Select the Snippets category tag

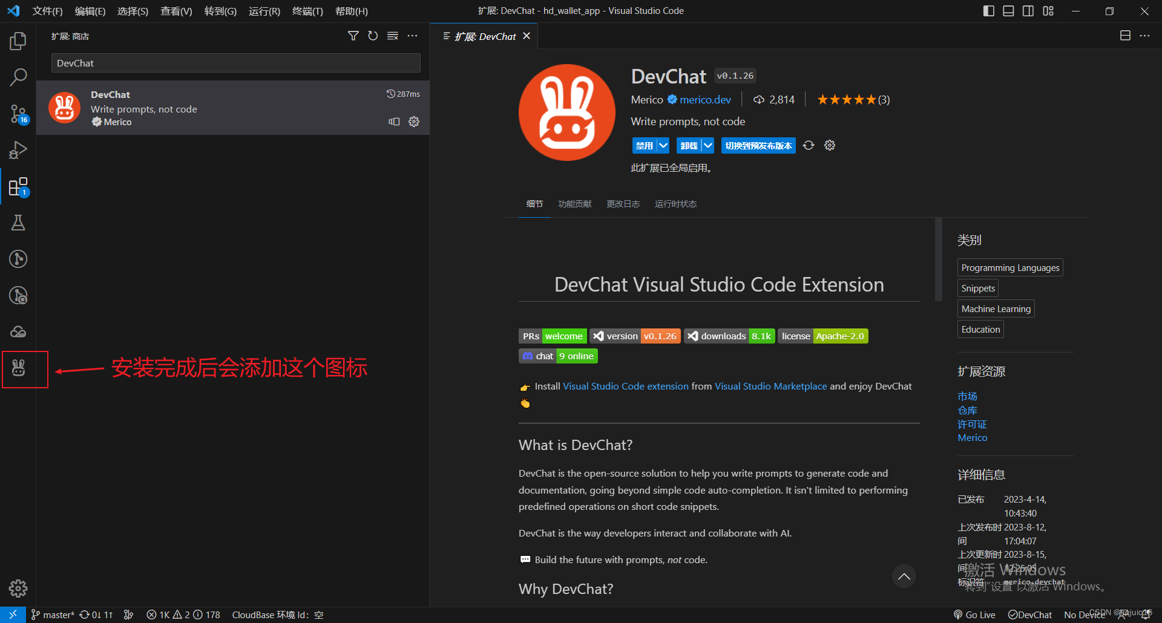978,288
